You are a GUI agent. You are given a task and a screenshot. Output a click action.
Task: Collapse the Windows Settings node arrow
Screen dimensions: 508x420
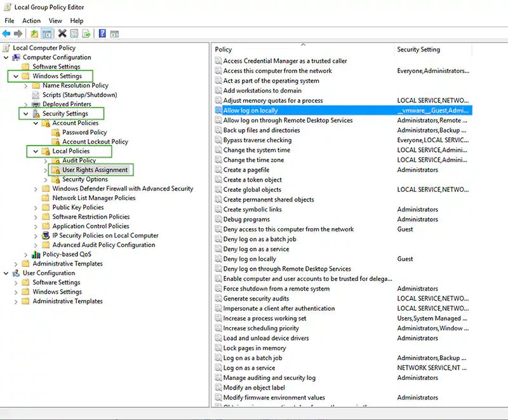(x=16, y=76)
